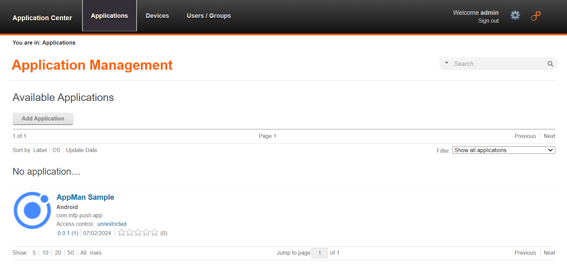567x265 pixels.
Task: Click the unrestricted access control link
Action: (112, 224)
